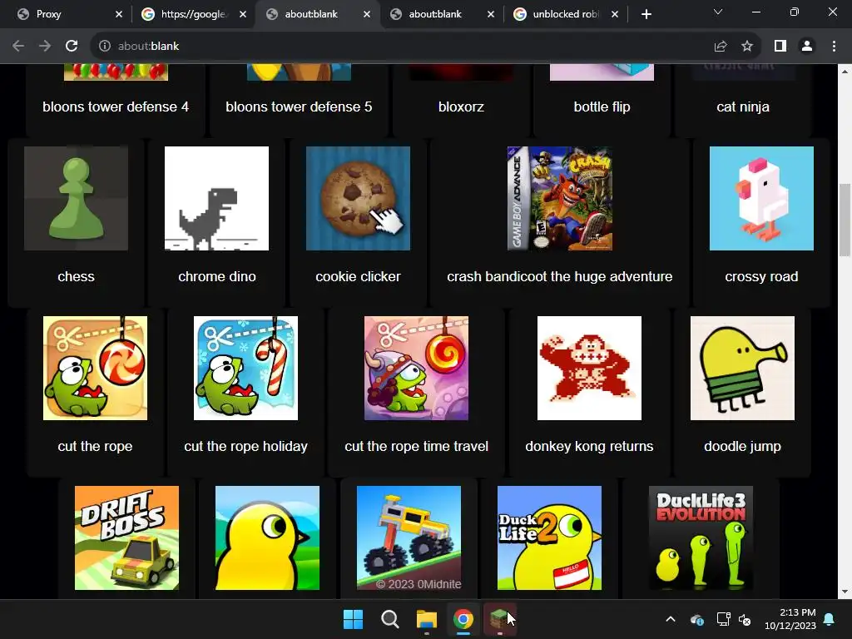Open the Minecraft block taskbar app
Viewport: 852px width, 639px height.
499,619
